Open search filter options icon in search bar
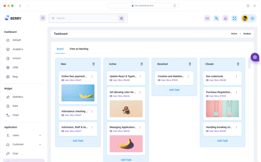Screen dimensions: 261x162 (x=121, y=18)
